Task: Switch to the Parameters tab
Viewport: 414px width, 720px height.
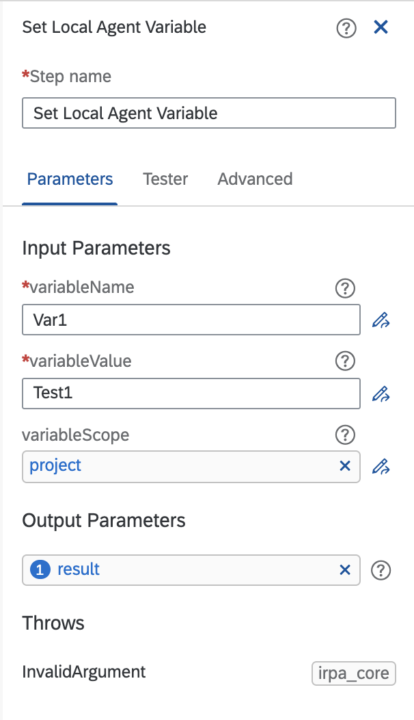Action: (x=70, y=179)
